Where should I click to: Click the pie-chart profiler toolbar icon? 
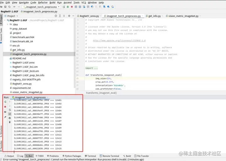[92, 7]
